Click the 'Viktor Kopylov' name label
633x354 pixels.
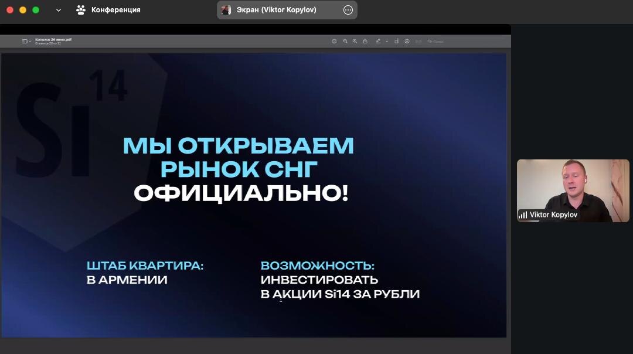(553, 215)
